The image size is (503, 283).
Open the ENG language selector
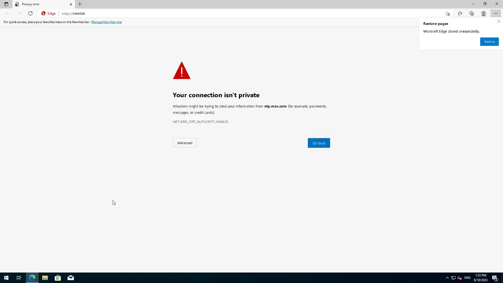point(467,278)
